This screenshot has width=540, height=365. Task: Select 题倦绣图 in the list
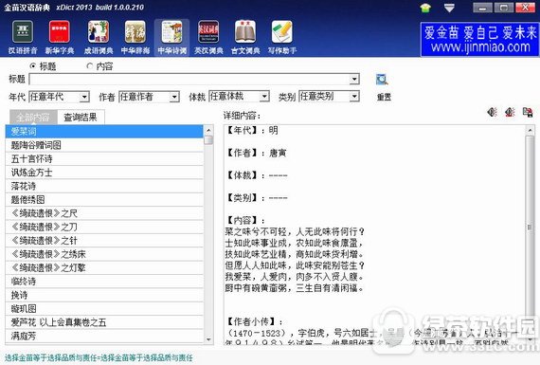pos(104,199)
